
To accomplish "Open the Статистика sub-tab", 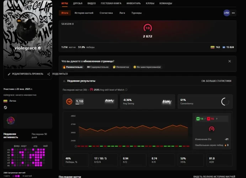I will [x=106, y=13].
